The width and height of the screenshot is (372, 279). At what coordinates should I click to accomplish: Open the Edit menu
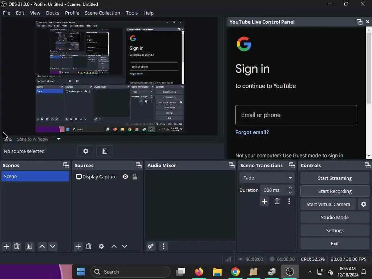pos(20,13)
